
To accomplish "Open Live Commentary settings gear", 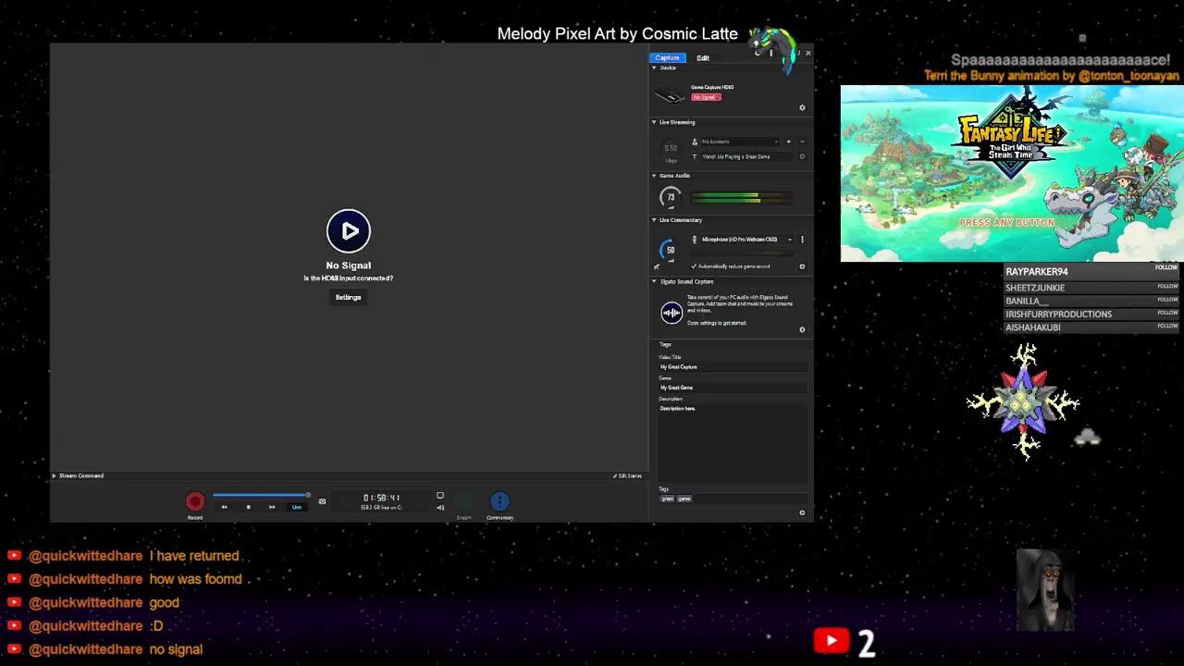I will point(802,266).
